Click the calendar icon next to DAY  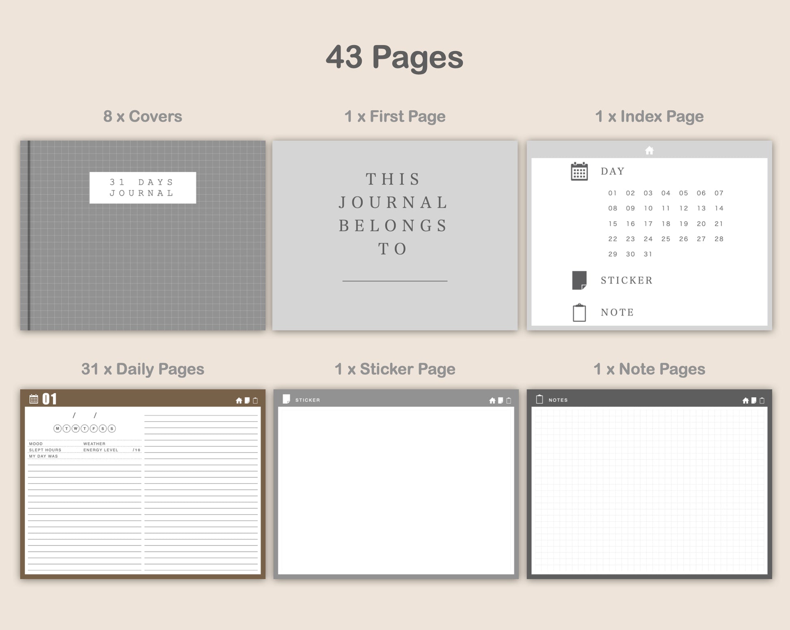(x=579, y=171)
